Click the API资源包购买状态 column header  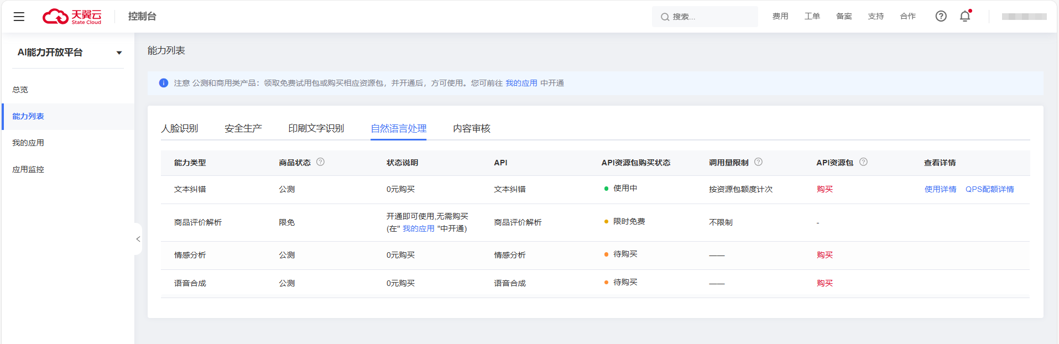point(635,163)
